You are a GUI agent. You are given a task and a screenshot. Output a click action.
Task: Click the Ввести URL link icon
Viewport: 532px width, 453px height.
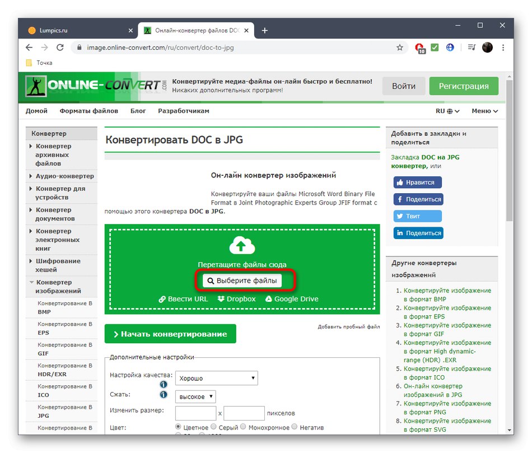tap(162, 299)
